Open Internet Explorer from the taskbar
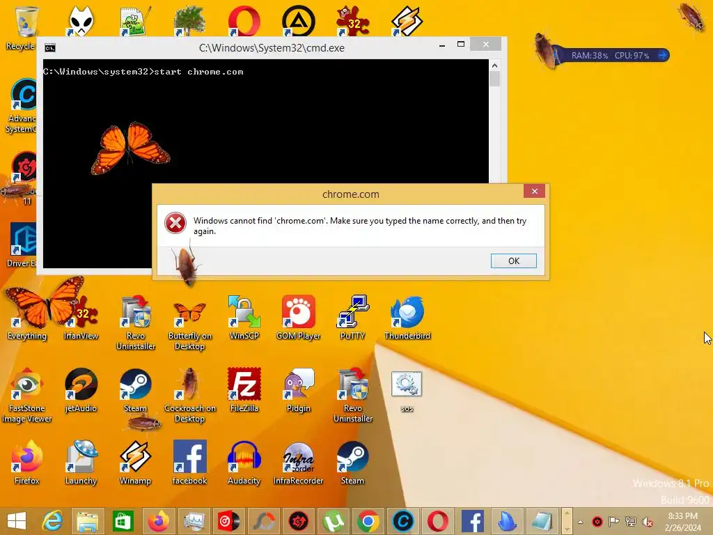The image size is (713, 535). (52, 521)
